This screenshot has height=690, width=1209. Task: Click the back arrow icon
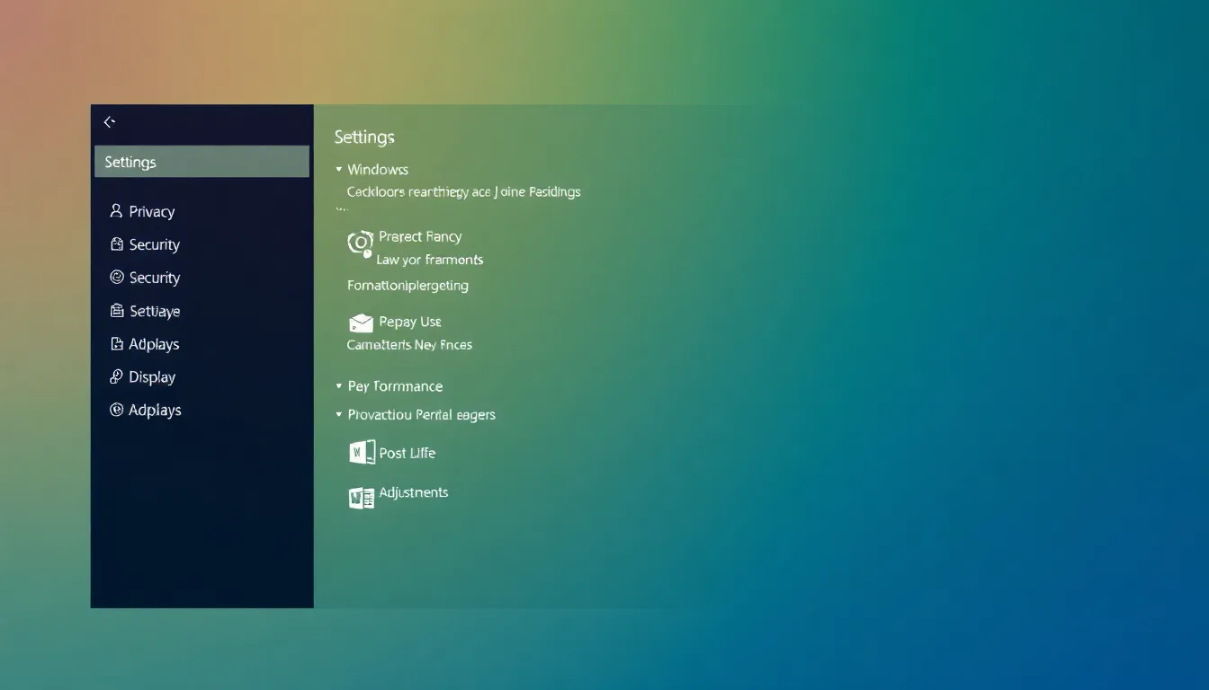coord(110,122)
